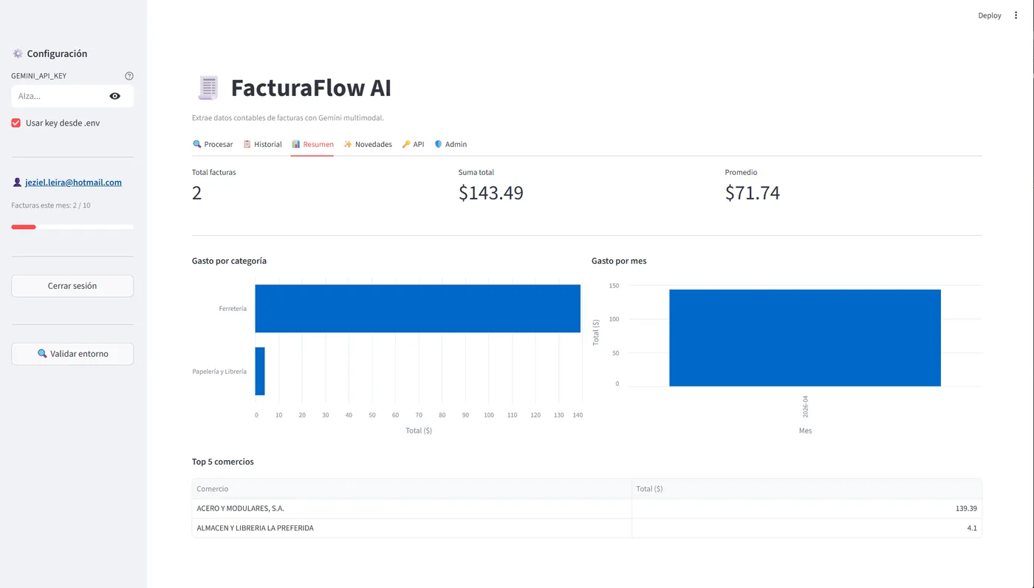Toggle API key visibility with the eye icon

click(114, 96)
